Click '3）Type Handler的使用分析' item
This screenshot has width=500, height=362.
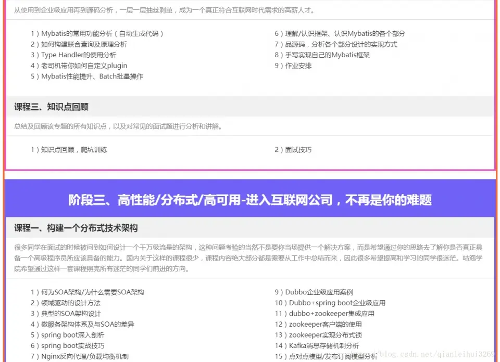pyautogui.click(x=73, y=55)
